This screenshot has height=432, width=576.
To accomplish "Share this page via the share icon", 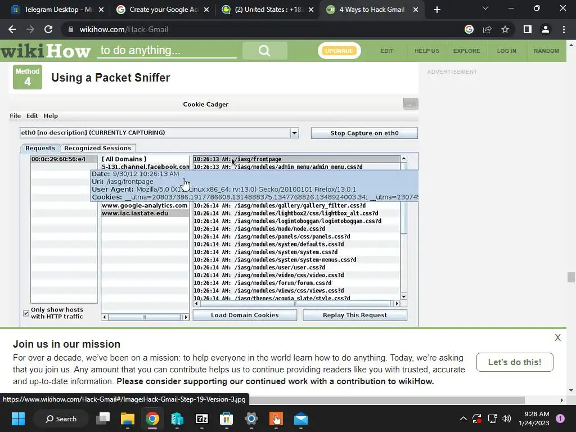I will [x=487, y=29].
